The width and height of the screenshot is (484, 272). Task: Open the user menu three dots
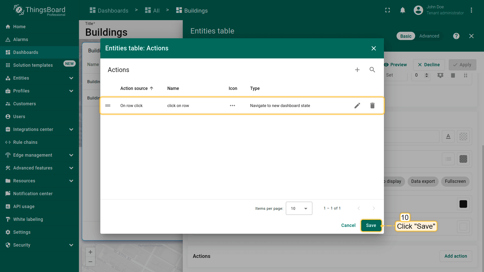471,10
